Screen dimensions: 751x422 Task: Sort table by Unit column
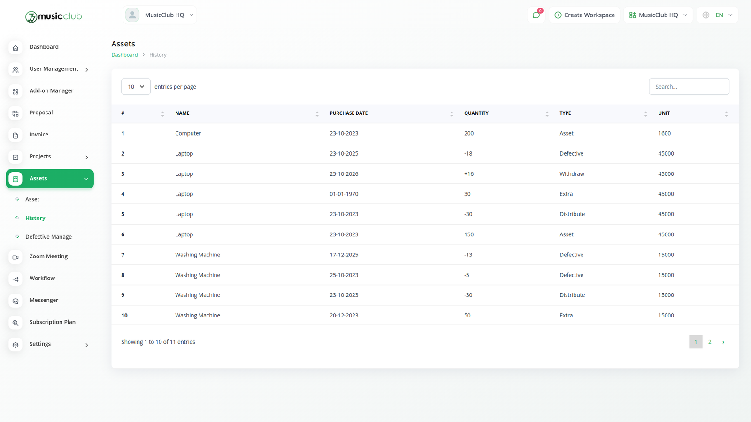click(x=726, y=113)
